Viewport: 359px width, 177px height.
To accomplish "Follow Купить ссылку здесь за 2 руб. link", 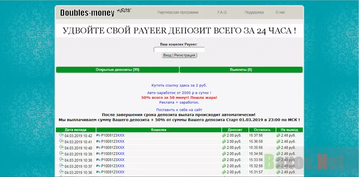I will coord(179,85).
